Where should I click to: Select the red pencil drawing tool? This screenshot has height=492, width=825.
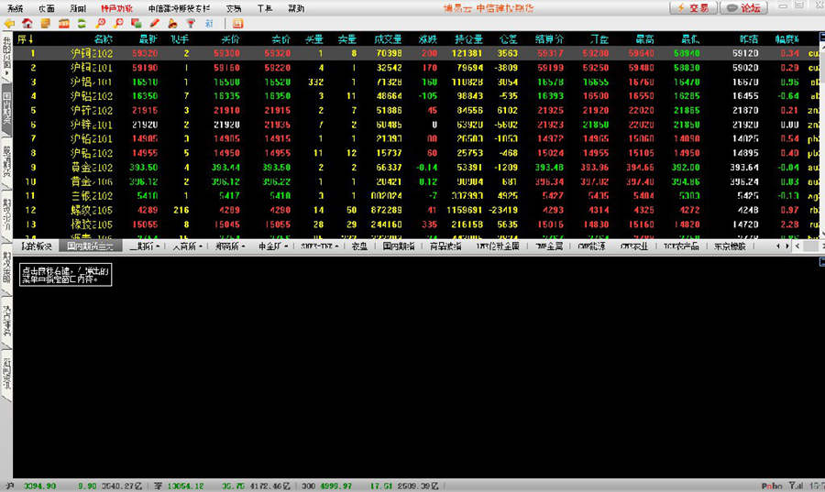(x=154, y=23)
